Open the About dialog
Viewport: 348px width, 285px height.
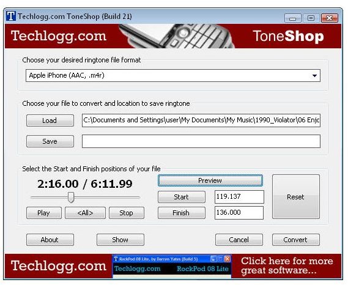(50, 240)
